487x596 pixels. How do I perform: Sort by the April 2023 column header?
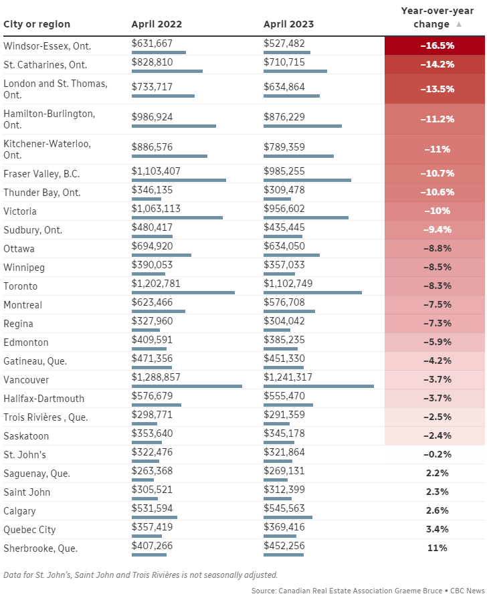tap(288, 24)
